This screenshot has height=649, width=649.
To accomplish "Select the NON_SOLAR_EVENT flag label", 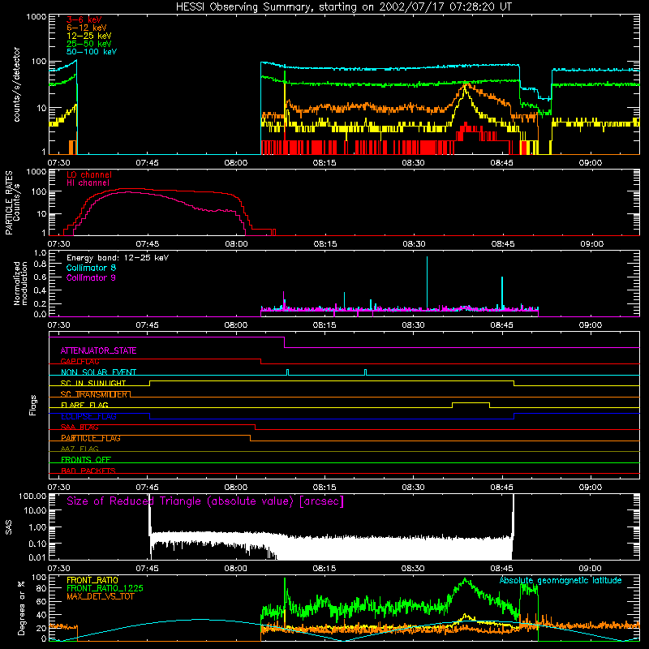I will click(x=98, y=372).
